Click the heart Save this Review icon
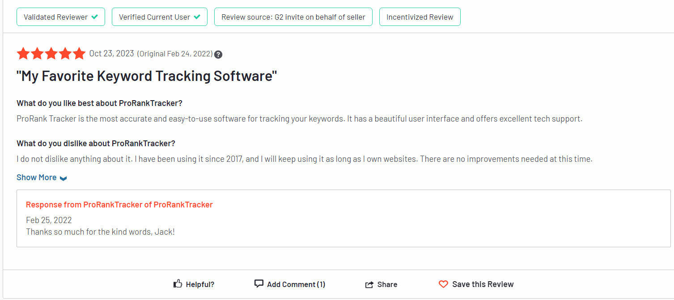The image size is (674, 300). 443,284
